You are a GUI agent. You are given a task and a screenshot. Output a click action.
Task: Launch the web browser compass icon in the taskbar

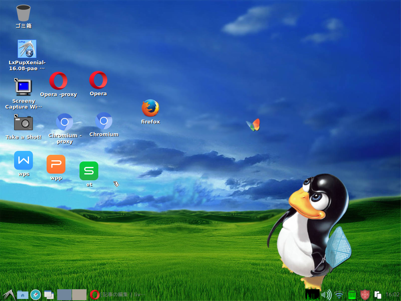[x=36, y=295]
